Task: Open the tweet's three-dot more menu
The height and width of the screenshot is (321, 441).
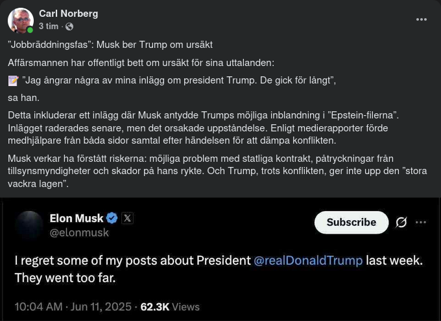Action: tap(421, 223)
